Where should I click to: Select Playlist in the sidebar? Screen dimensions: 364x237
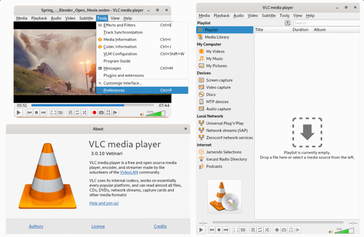coord(225,30)
